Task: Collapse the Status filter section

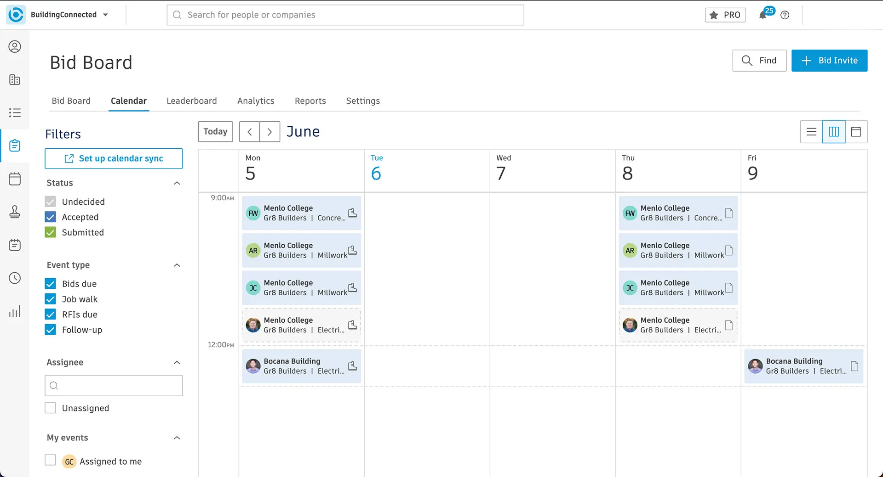Action: [x=177, y=183]
